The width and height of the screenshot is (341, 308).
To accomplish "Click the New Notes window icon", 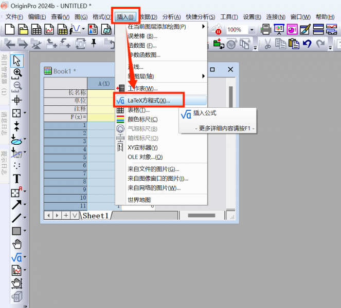I will tap(106, 30).
